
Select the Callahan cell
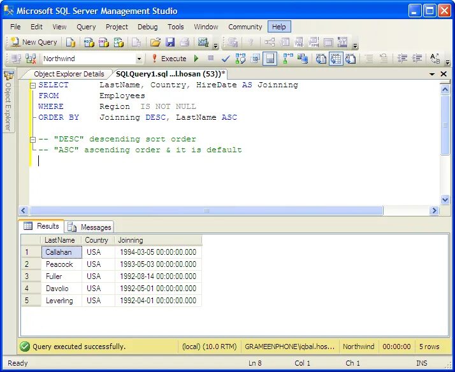pos(62,252)
